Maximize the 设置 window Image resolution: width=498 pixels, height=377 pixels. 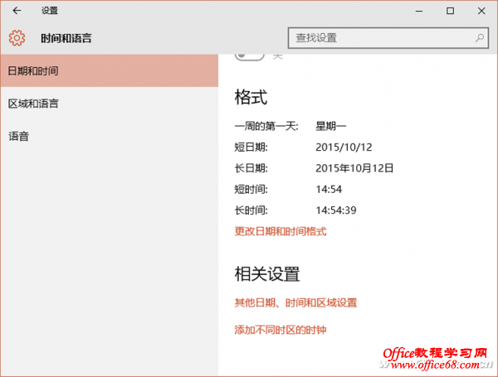tap(450, 11)
